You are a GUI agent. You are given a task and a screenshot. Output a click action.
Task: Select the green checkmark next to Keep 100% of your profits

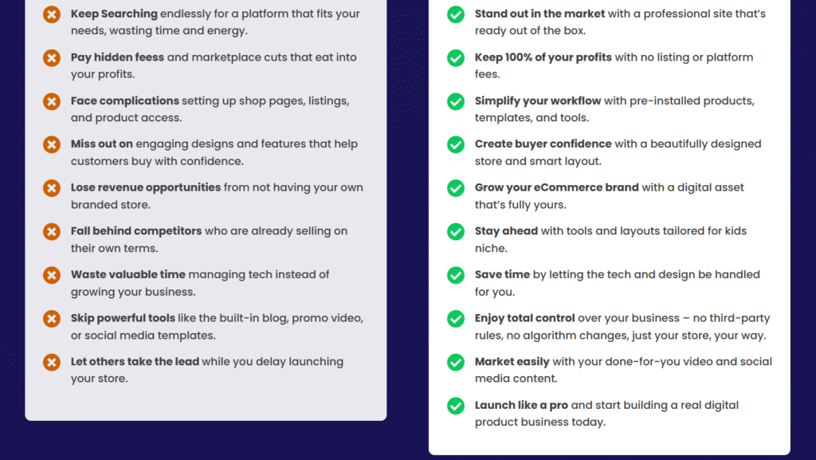click(x=456, y=58)
